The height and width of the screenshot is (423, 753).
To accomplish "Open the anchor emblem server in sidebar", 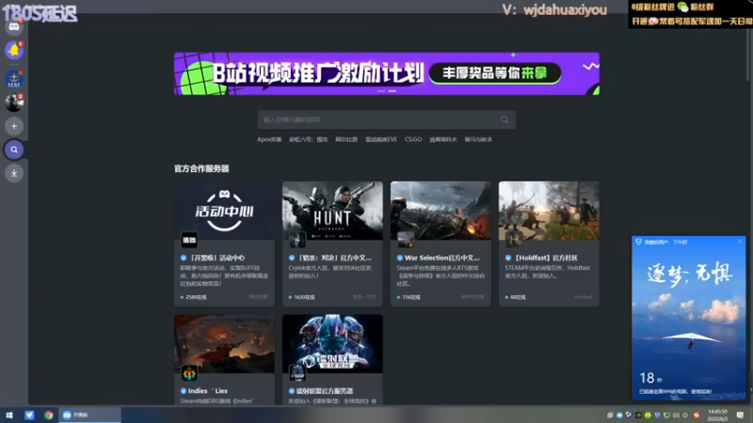I will (14, 79).
